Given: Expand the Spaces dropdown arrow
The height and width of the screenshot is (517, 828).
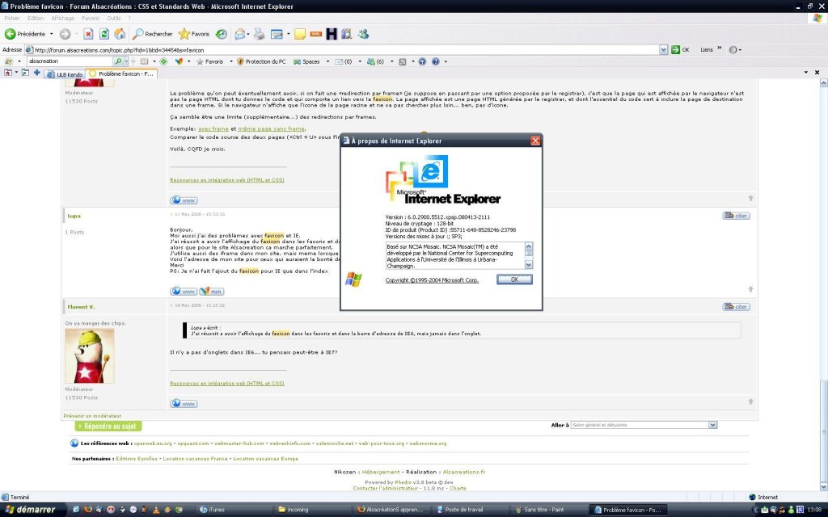Looking at the screenshot, I should click(x=327, y=61).
